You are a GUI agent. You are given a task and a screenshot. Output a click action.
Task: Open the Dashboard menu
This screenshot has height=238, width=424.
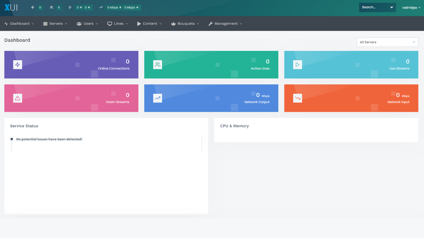point(19,23)
